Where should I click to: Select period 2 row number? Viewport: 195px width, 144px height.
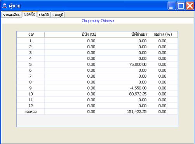coord(30,47)
